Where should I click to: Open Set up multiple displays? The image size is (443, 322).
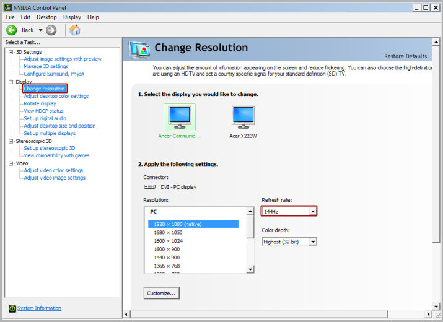pyautogui.click(x=50, y=133)
